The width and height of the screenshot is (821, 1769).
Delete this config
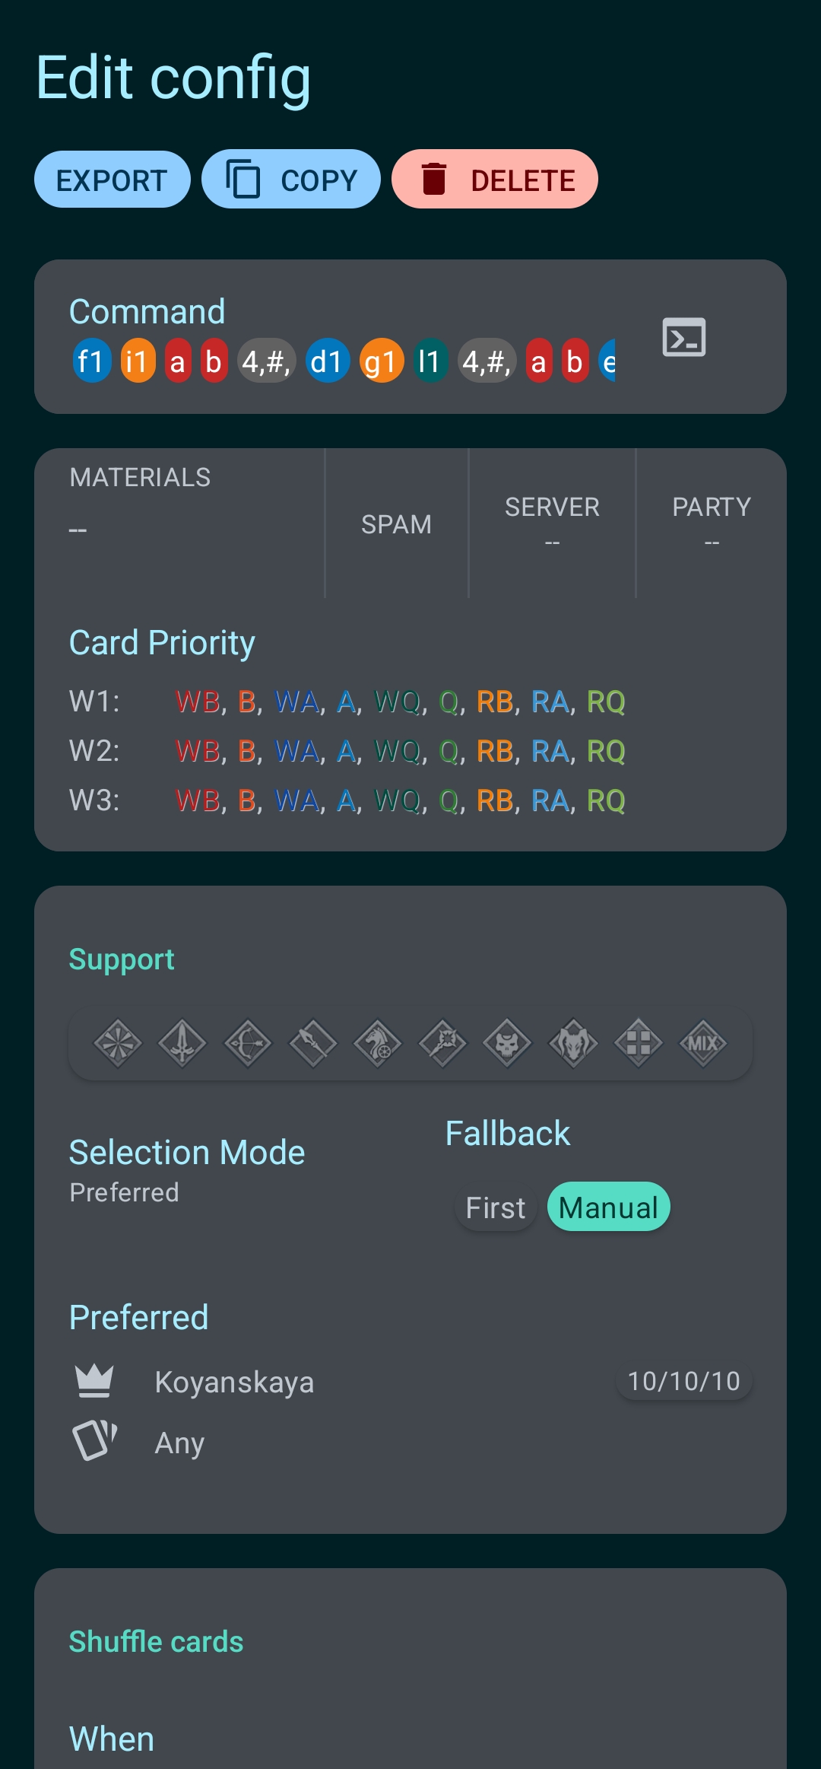click(x=495, y=180)
